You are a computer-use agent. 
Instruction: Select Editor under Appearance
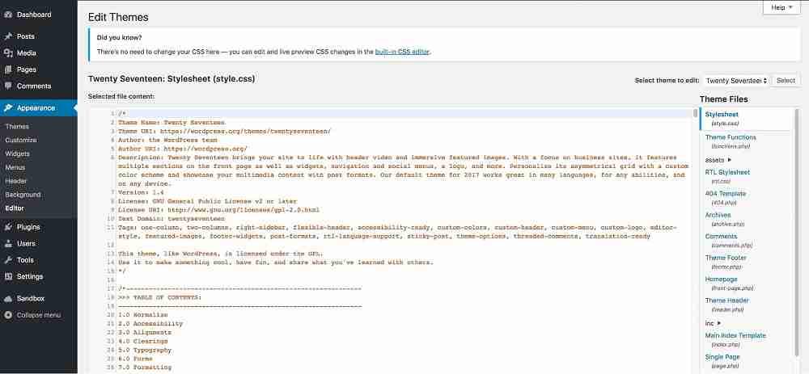pyautogui.click(x=15, y=208)
